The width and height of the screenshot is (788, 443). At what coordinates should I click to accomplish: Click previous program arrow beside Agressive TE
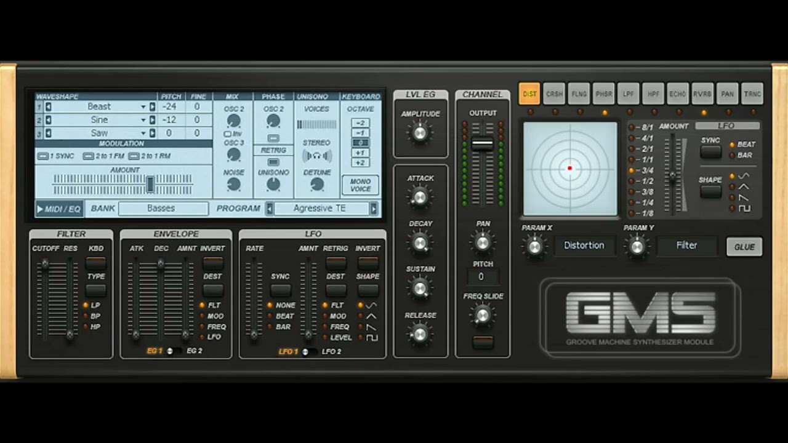click(x=270, y=209)
